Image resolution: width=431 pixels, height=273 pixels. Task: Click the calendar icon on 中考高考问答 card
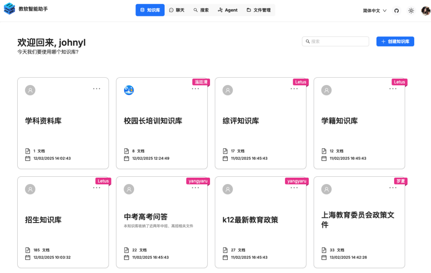[x=127, y=257]
